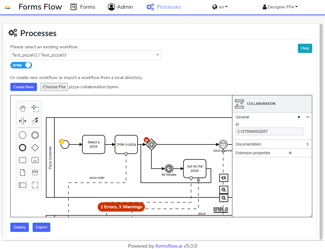Pick the gateway diamond shape
The width and height of the screenshot is (325, 249).
(35, 148)
